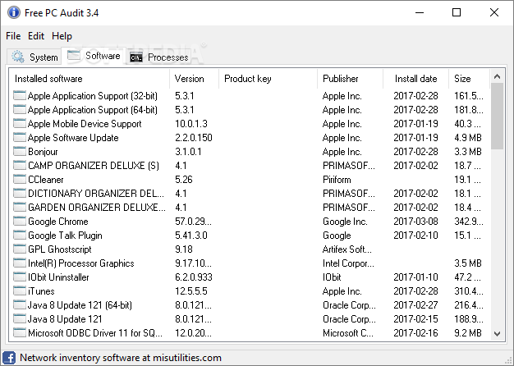514x366 pixels.
Task: Click Intel Corpor... publisher cell
Action: (x=348, y=263)
